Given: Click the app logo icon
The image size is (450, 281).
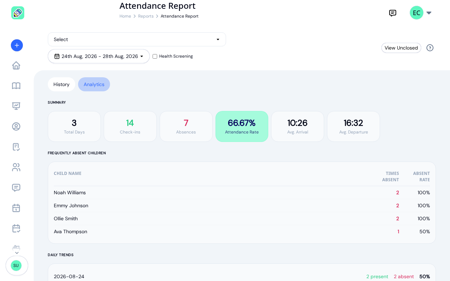Looking at the screenshot, I should (18, 13).
